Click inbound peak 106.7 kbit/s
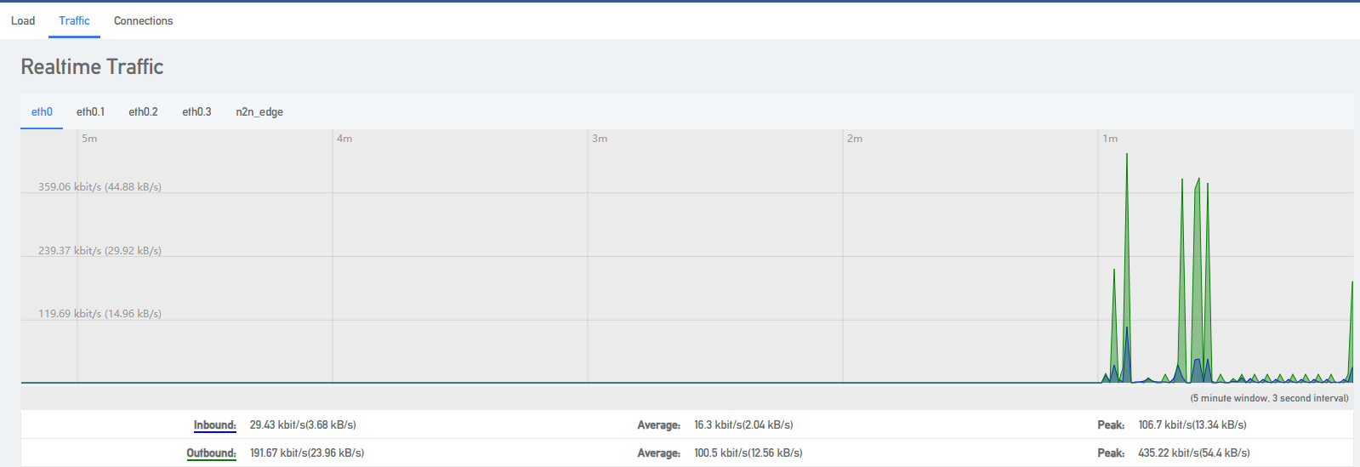 point(1192,425)
